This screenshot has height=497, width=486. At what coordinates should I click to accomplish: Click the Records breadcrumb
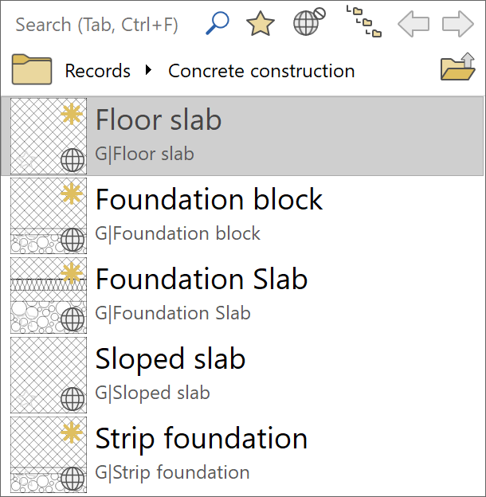pos(97,71)
